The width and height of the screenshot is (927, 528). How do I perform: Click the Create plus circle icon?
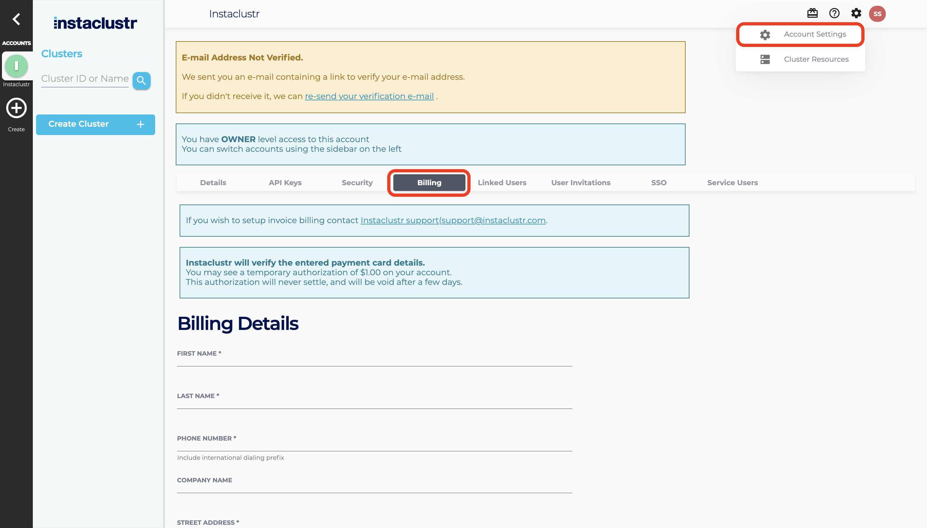click(16, 108)
